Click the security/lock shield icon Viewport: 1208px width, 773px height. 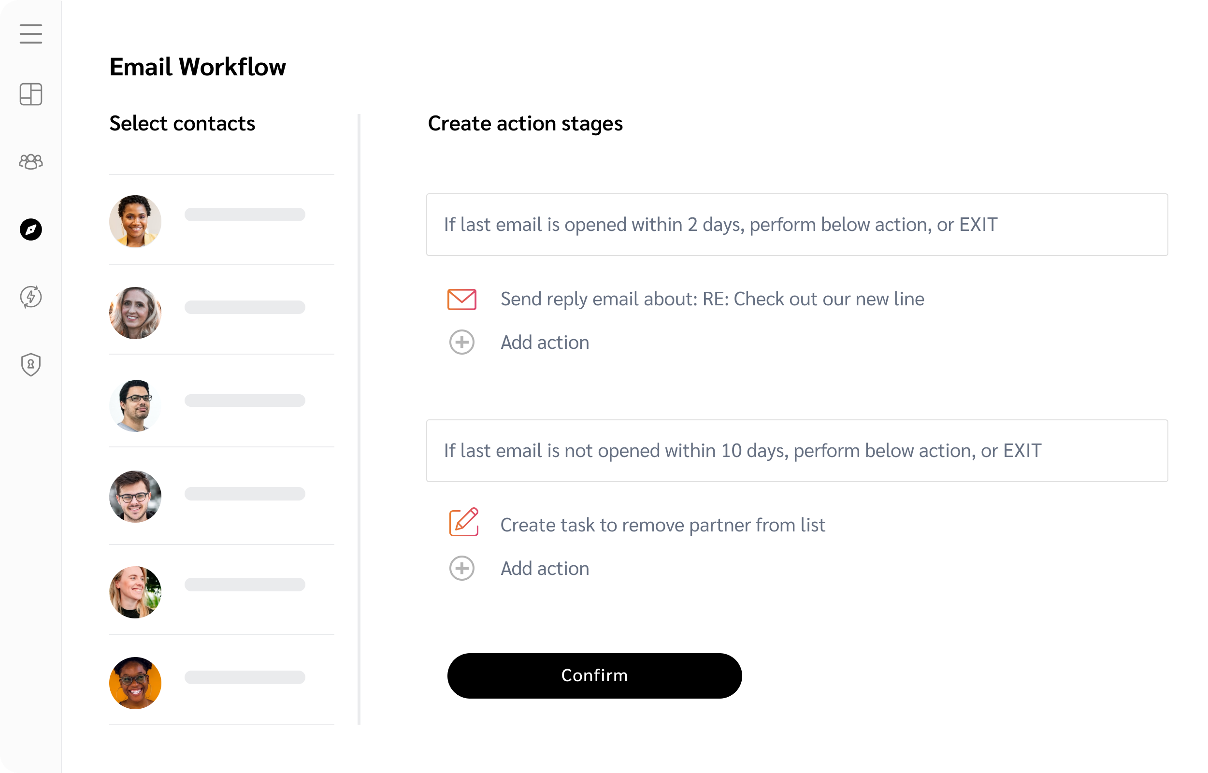coord(31,364)
